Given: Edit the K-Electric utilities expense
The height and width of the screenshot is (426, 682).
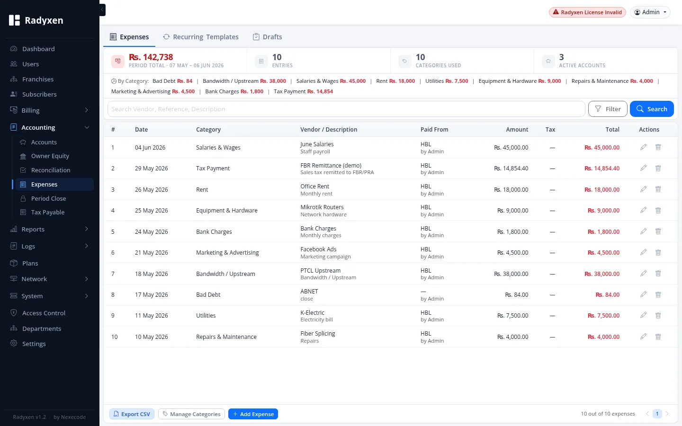Looking at the screenshot, I should 643,315.
